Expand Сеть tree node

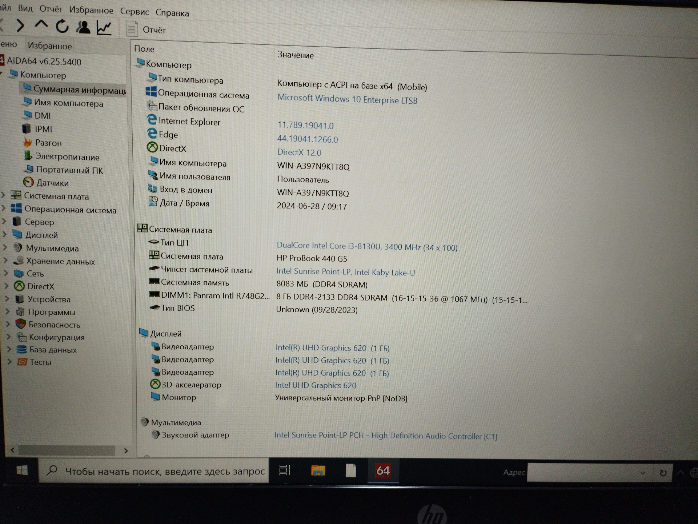(6, 273)
